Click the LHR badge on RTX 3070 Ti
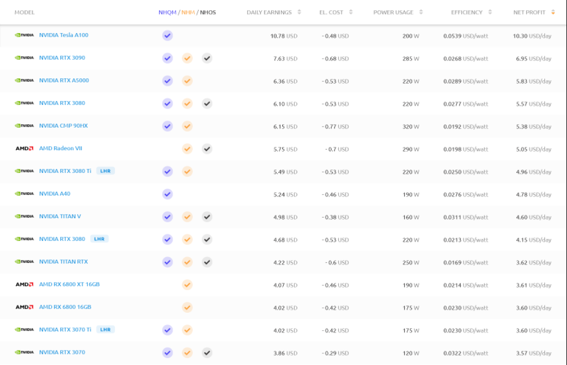567x365 pixels. [x=105, y=330]
